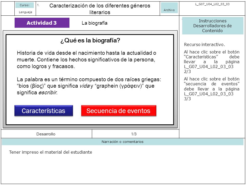Click the heading ¿Qué es la biografía?

(x=90, y=40)
